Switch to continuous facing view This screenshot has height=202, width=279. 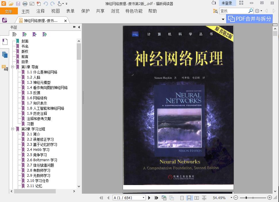[x=204, y=198]
